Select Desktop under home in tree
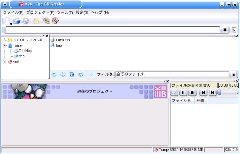 (x=23, y=51)
